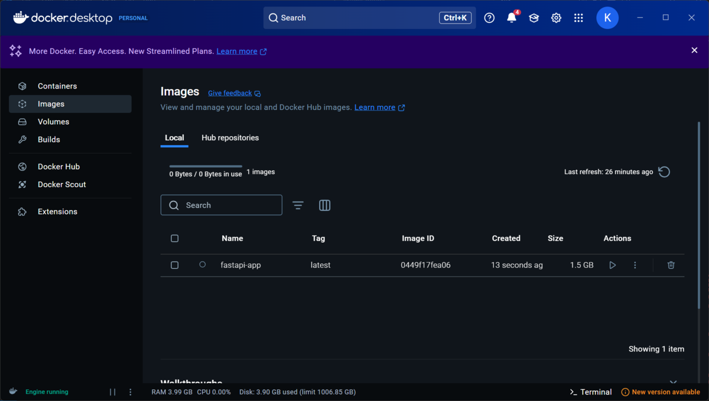Viewport: 709px width, 401px height.
Task: Open Volumes in sidebar
Action: (x=70, y=122)
